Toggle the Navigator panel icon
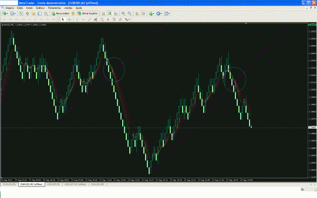The image size is (317, 198). pos(33,14)
